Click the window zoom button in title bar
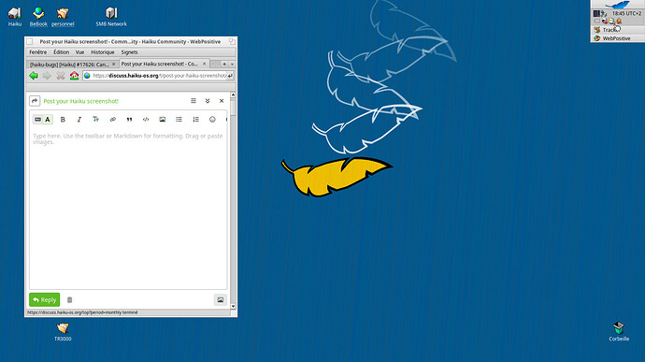 pos(232,41)
